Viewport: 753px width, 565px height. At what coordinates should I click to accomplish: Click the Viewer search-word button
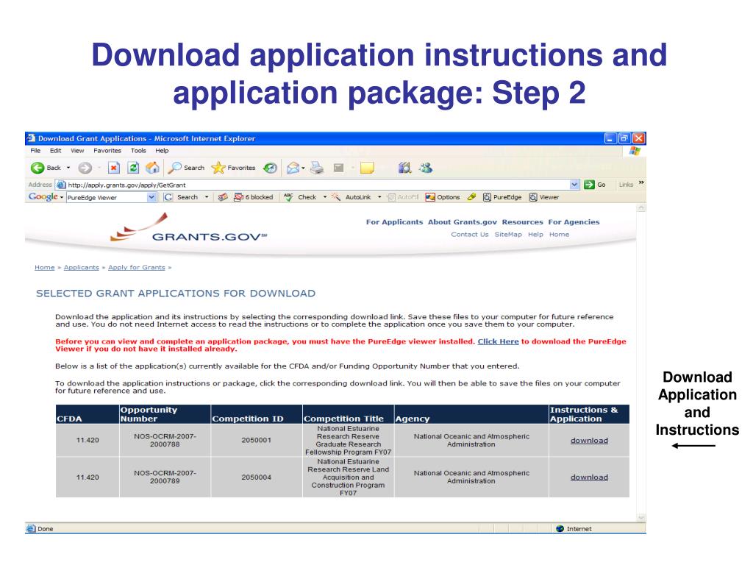click(x=544, y=197)
